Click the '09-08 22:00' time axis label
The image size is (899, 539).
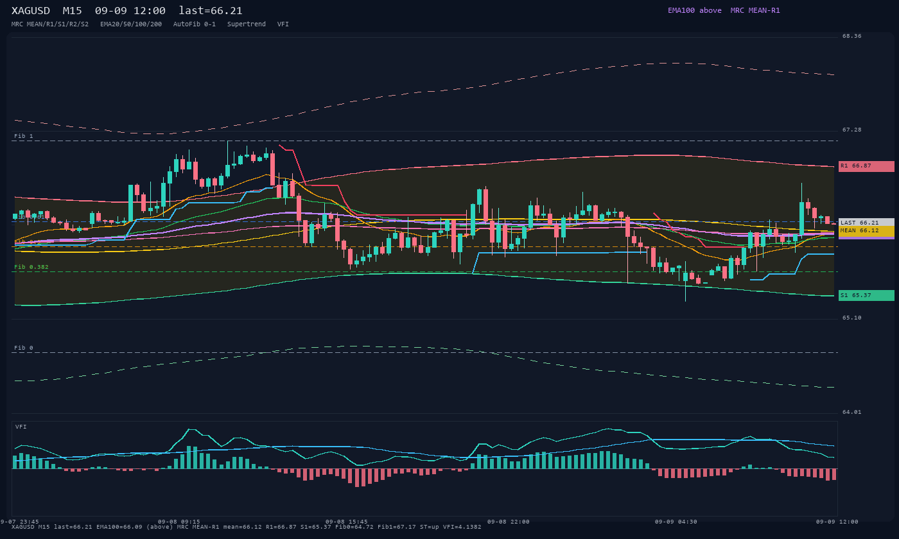[509, 522]
